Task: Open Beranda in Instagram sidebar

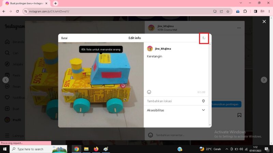Action: (x=15, y=42)
